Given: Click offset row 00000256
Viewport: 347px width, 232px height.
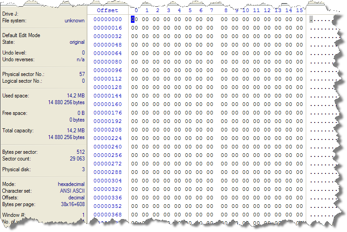Looking at the screenshot, I should coord(108,155).
